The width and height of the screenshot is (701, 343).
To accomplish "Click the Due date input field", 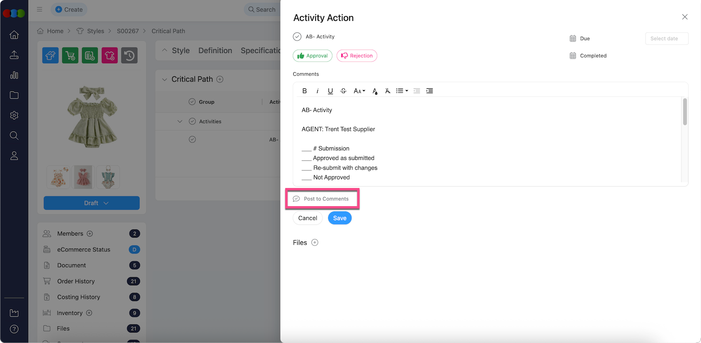I will [x=666, y=39].
